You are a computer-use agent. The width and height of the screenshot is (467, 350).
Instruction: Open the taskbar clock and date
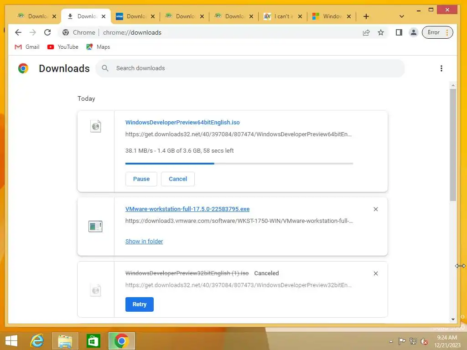click(447, 341)
